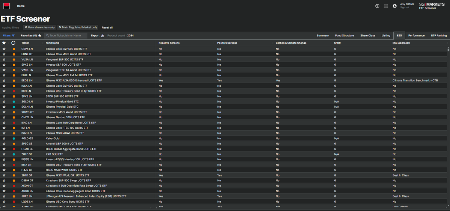Click Amundi S&P 500 II UCITS ETF
Screen dimensions: 450x211
click(64, 143)
